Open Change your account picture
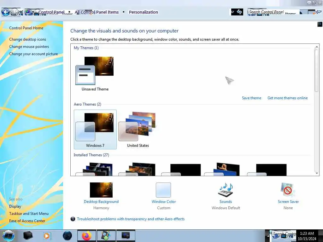The image size is (323, 242). pyautogui.click(x=33, y=54)
